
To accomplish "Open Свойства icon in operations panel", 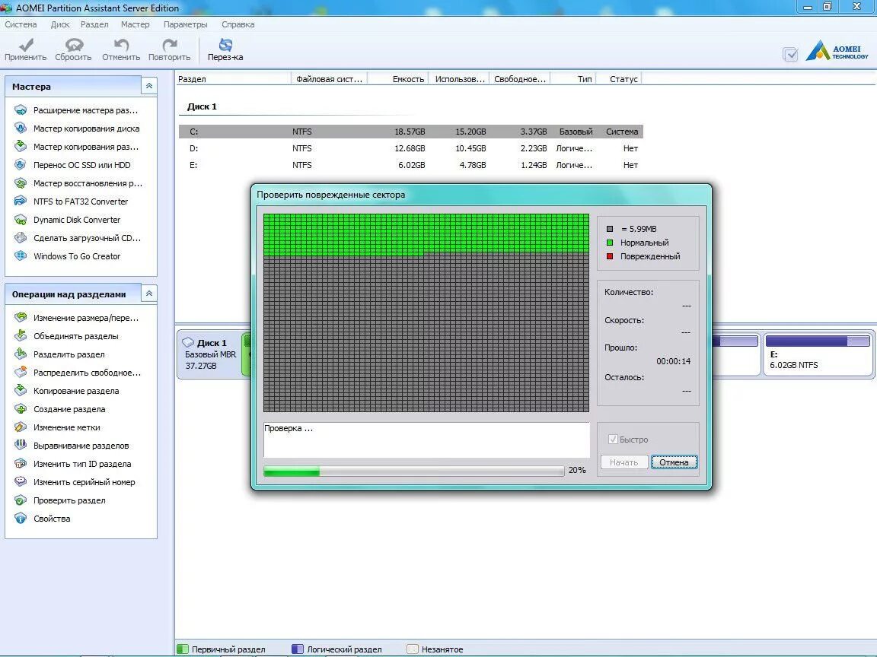I will tap(21, 519).
